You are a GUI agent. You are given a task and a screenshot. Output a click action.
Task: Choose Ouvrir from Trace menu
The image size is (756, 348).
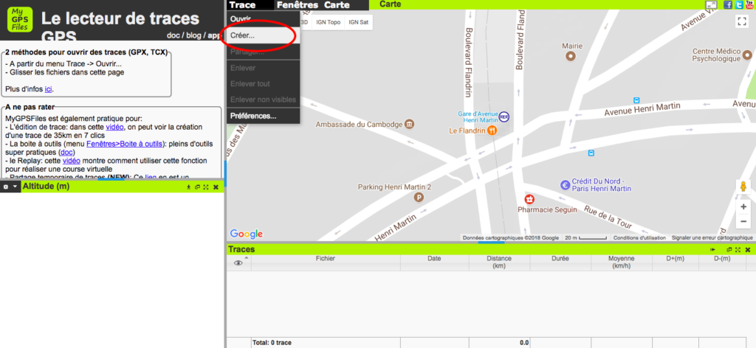click(x=264, y=18)
